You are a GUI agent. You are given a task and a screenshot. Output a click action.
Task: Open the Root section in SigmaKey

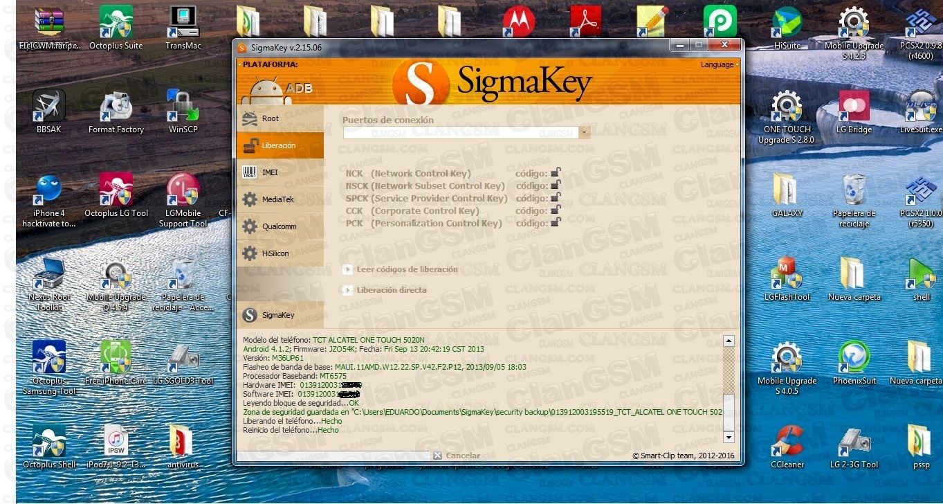pyautogui.click(x=280, y=118)
